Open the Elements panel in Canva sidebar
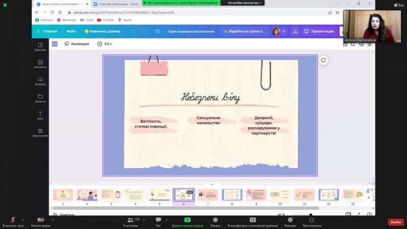The height and width of the screenshot is (229, 407). pyautogui.click(x=40, y=64)
